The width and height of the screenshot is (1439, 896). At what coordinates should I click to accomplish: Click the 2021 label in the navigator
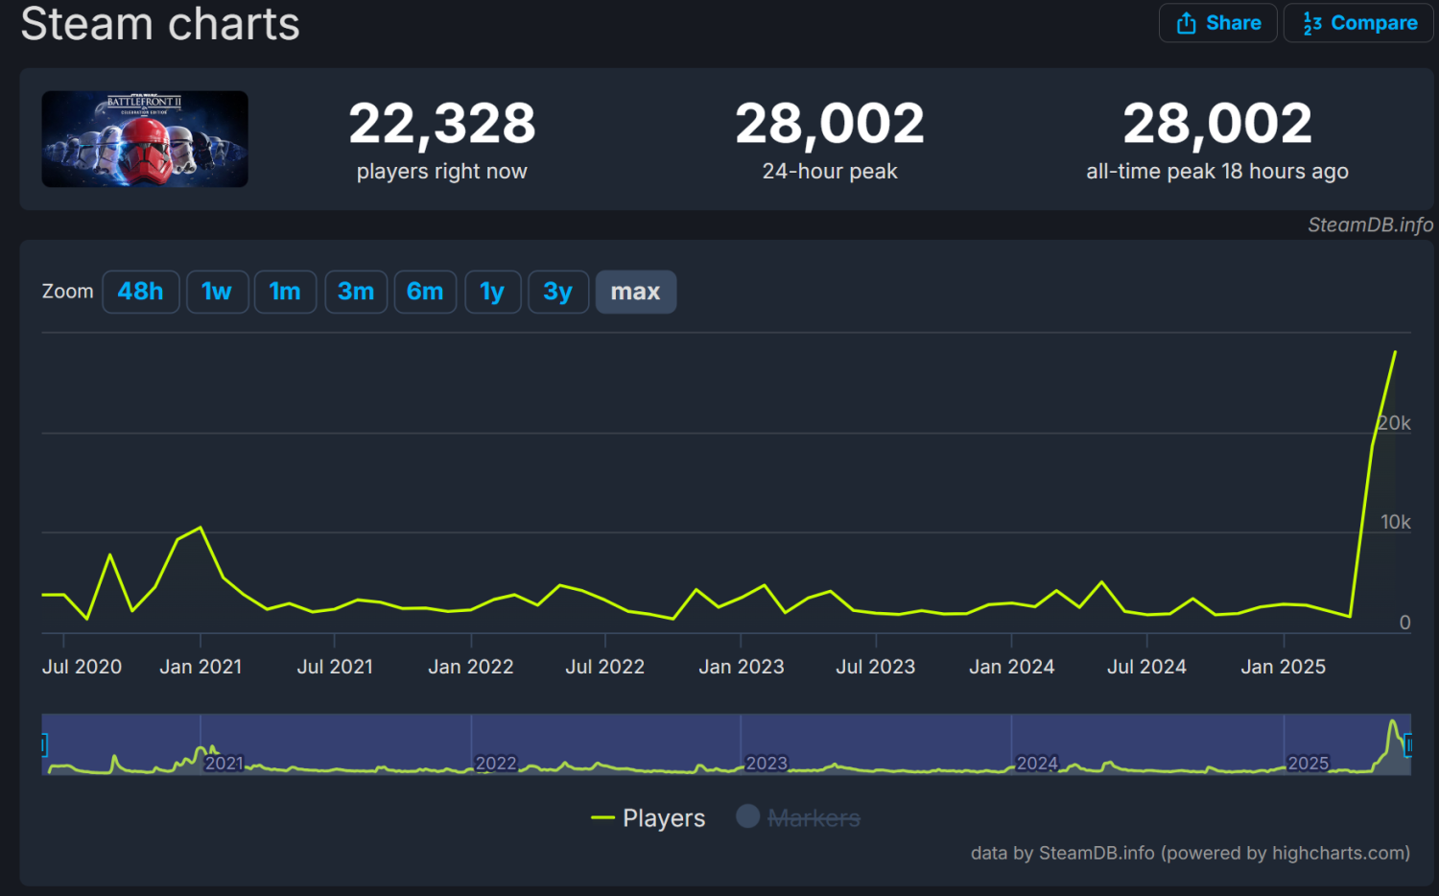tap(224, 764)
